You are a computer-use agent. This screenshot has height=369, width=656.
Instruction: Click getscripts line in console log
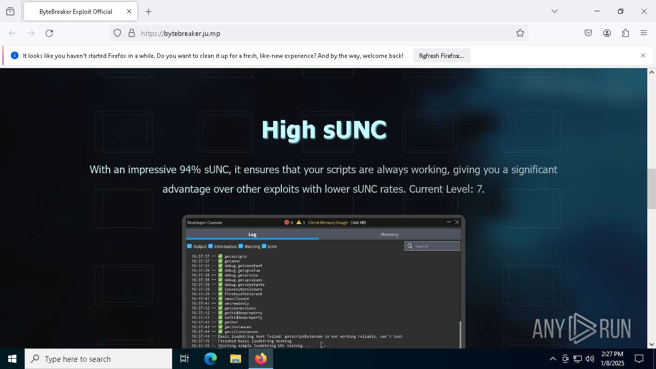pos(236,256)
